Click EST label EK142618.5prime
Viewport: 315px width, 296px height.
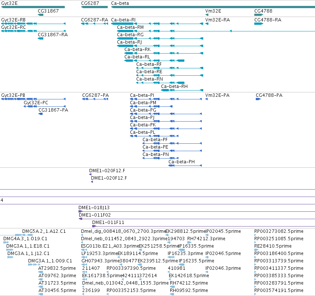tap(189, 276)
